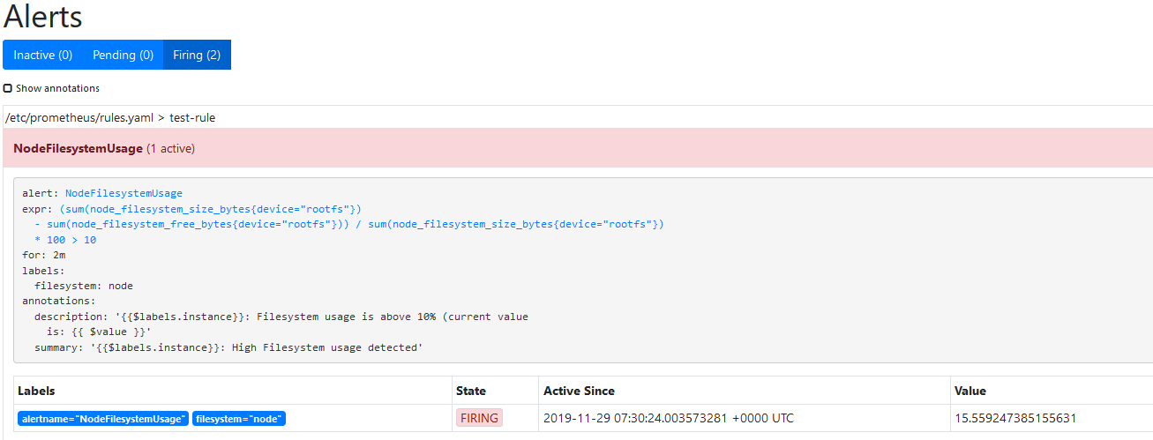Enable the Show annotations checkbox

coord(8,88)
